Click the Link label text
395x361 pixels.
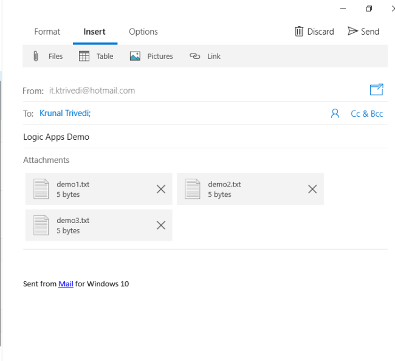[214, 56]
